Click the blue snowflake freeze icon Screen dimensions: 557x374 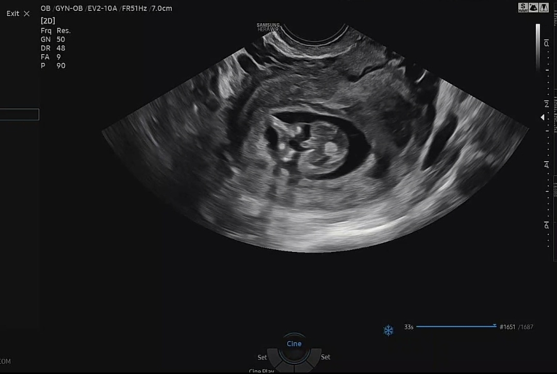[388, 330]
